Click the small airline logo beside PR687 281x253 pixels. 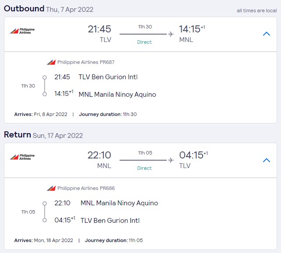point(51,62)
